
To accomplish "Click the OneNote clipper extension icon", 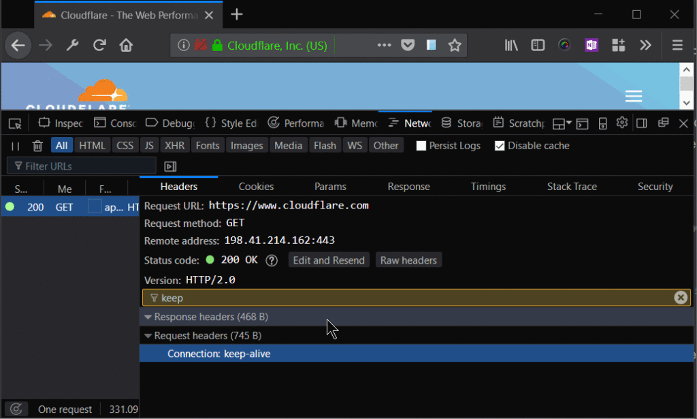I will 591,46.
